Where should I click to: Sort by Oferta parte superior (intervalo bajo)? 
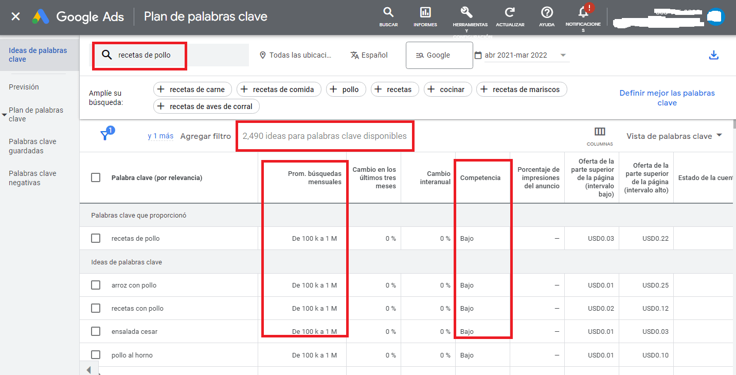(x=593, y=177)
